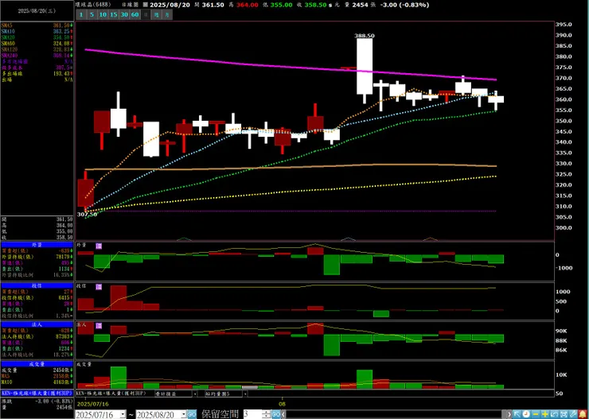Click the right scroll arrow of horizontal scrollbar
This screenshot has width=589, height=419.
coord(509,413)
